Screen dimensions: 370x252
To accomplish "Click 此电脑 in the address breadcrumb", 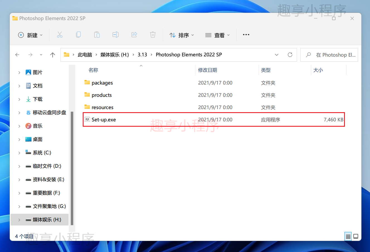I will click(85, 55).
